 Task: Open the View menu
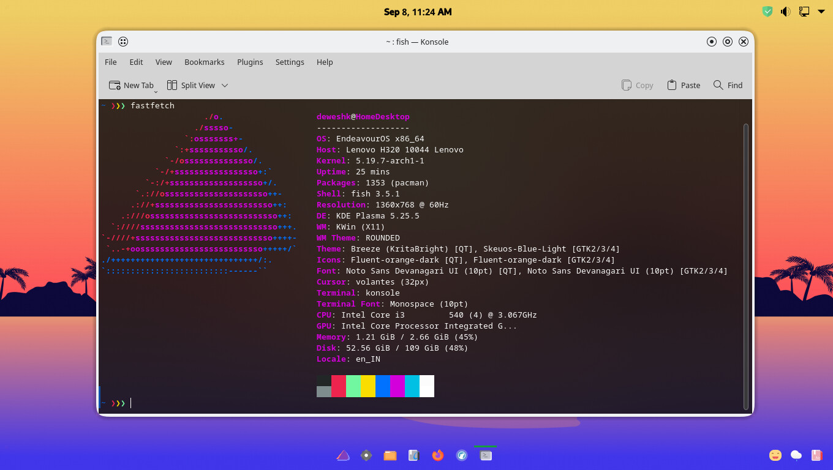164,62
